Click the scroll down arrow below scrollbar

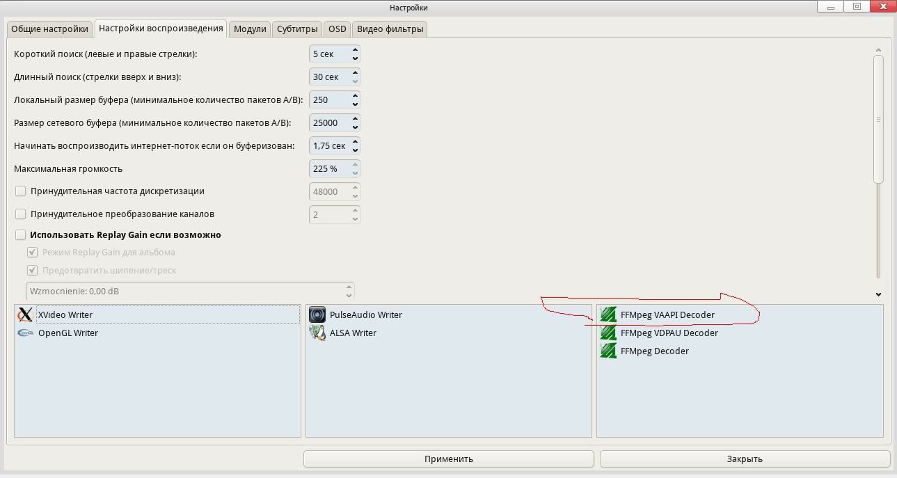[x=878, y=294]
